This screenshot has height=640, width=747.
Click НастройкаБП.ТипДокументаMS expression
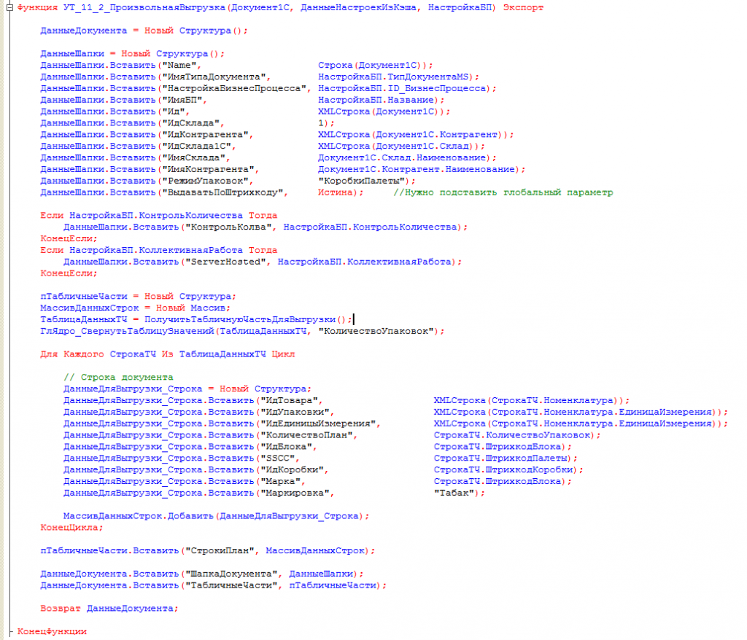(x=393, y=77)
